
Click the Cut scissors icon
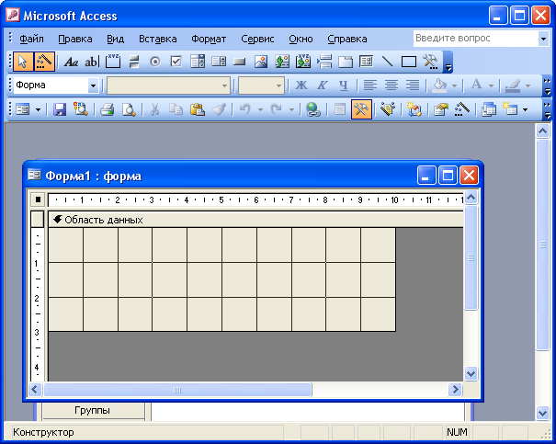[x=154, y=109]
